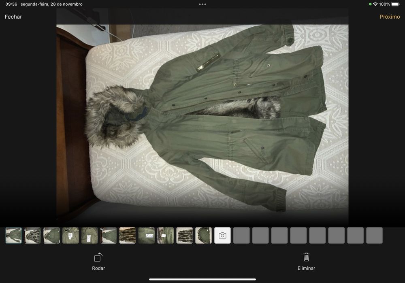Tap the Rodar rotate icon
405x283 pixels.
[98, 257]
